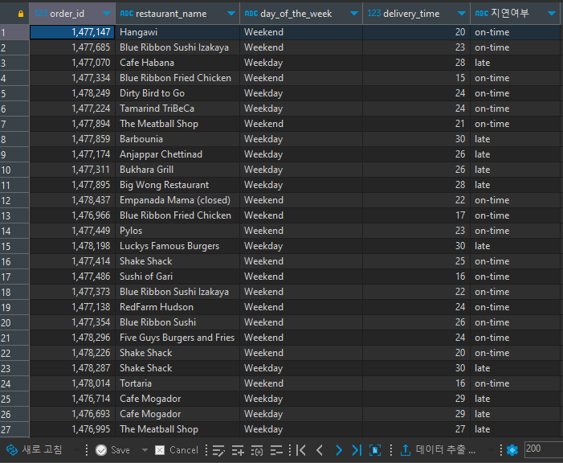Click the Save checkmark icon
Viewport: 563px width, 463px height.
point(101,450)
